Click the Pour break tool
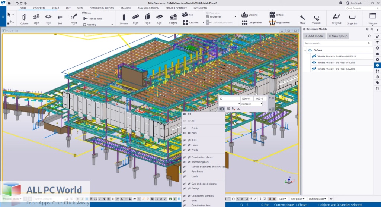Viewport: 381px width, 207px height. pos(214,16)
